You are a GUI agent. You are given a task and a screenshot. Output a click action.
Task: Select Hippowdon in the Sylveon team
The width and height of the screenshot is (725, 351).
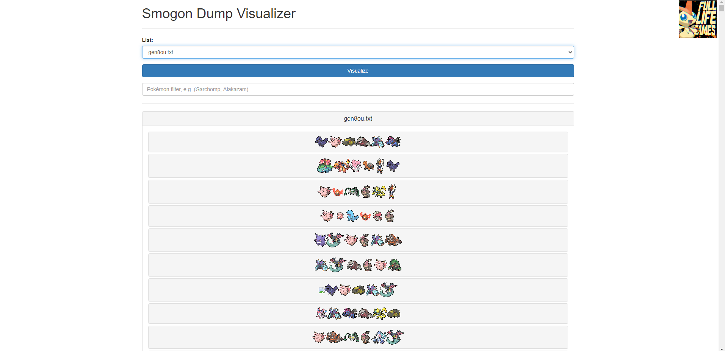point(394,313)
